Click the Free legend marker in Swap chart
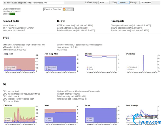Viewport: 163px width, 127px height. pyautogui.click(x=87, y=119)
